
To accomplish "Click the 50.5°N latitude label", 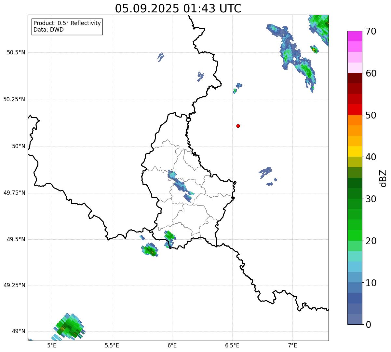I will (16, 52).
